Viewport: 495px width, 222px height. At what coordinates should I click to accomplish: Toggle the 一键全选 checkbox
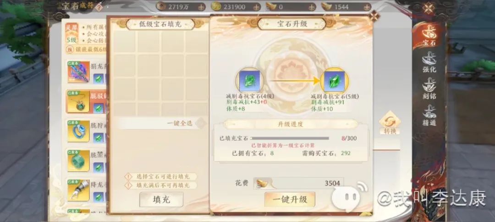200,123
